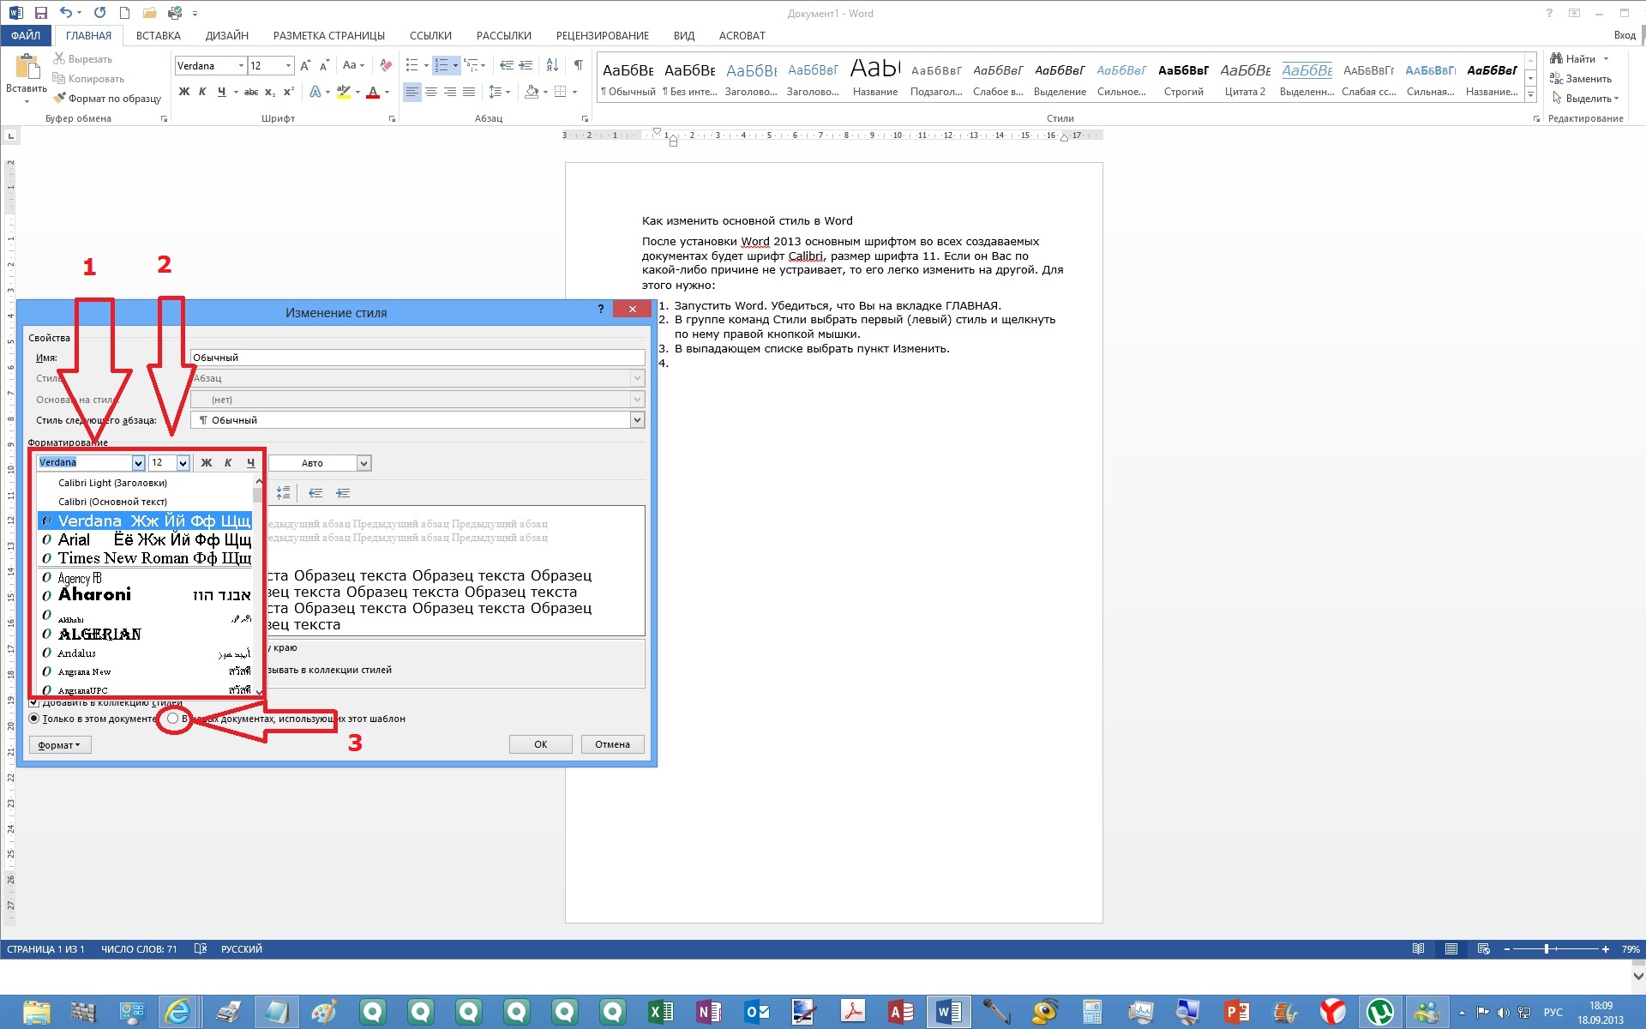Increase font size with the grow-font icon
The height and width of the screenshot is (1029, 1646).
[x=305, y=65]
